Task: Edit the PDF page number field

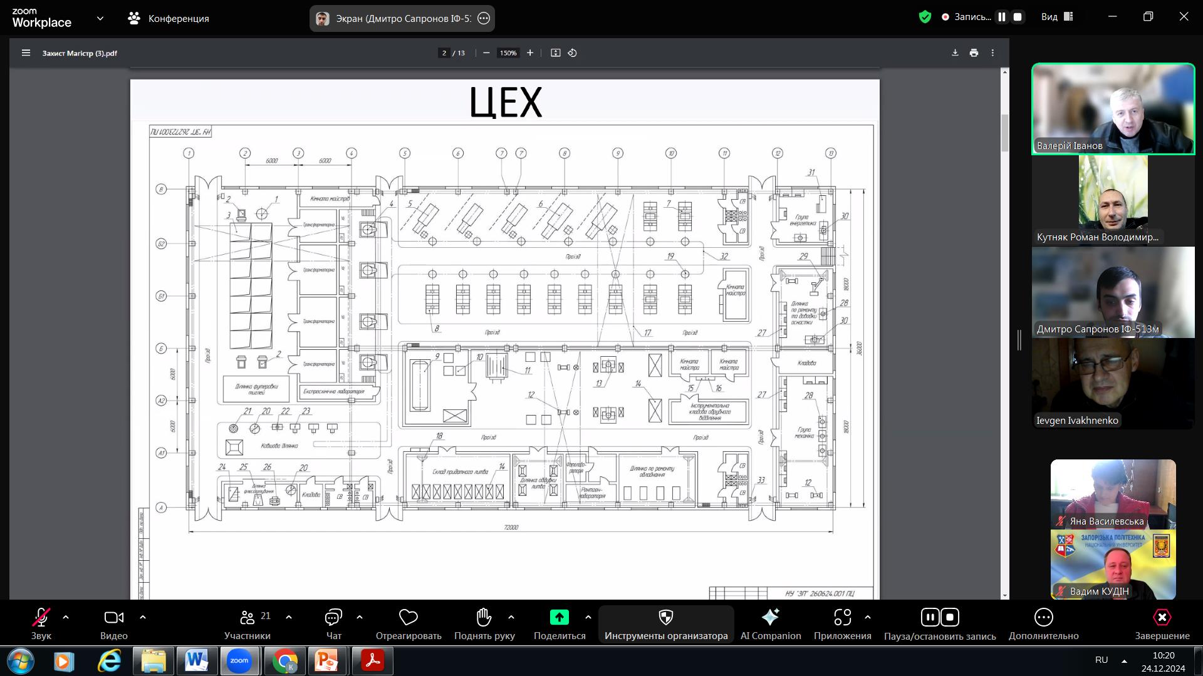Action: pos(444,53)
